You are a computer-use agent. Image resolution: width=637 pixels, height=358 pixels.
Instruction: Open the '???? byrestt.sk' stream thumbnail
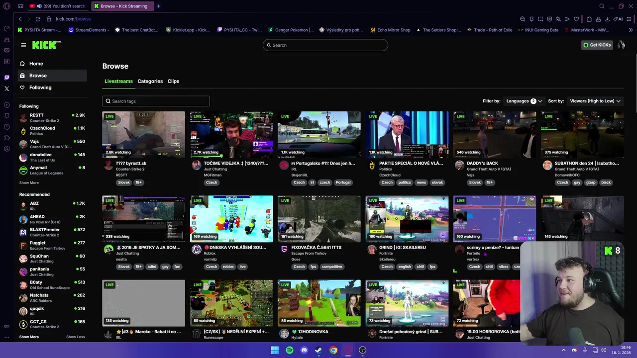tap(143, 134)
